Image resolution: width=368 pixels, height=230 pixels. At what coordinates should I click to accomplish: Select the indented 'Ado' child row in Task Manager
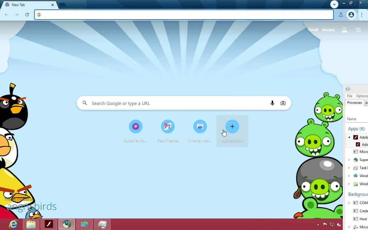pyautogui.click(x=356, y=145)
